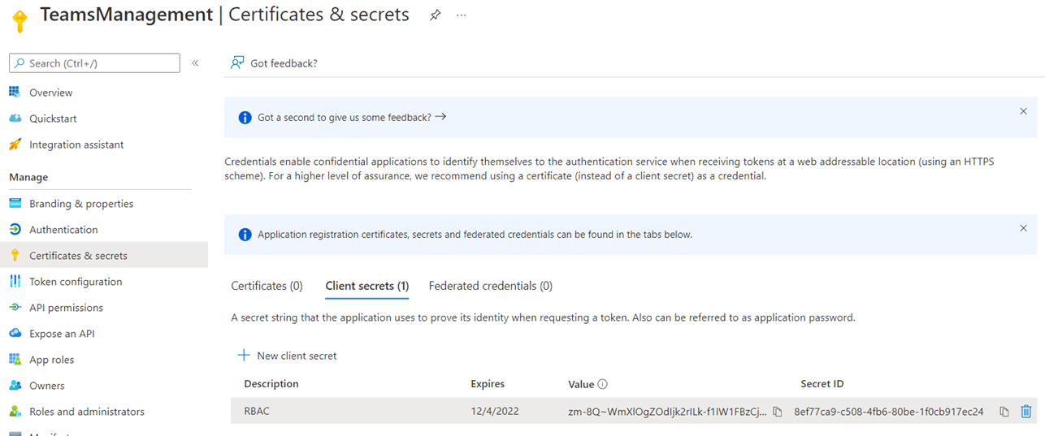Click the Search (Ctrl+/) input box
Viewport: 1045px width, 436px height.
click(94, 63)
